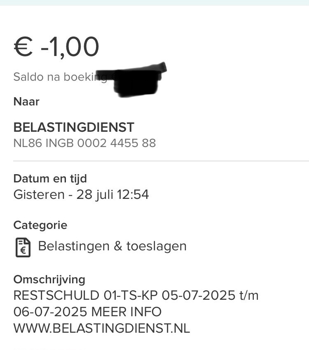Open the Belastingen & toeslagen category
Screen dimensions: 309x350
click(112, 246)
